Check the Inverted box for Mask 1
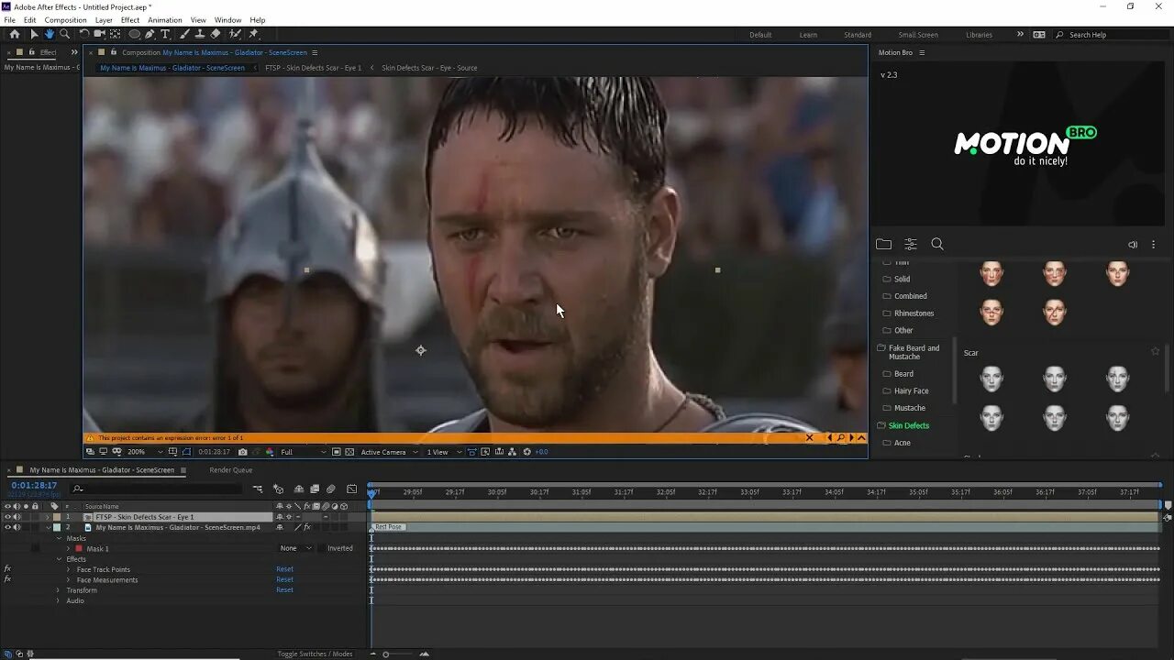The width and height of the screenshot is (1174, 660). (x=321, y=548)
